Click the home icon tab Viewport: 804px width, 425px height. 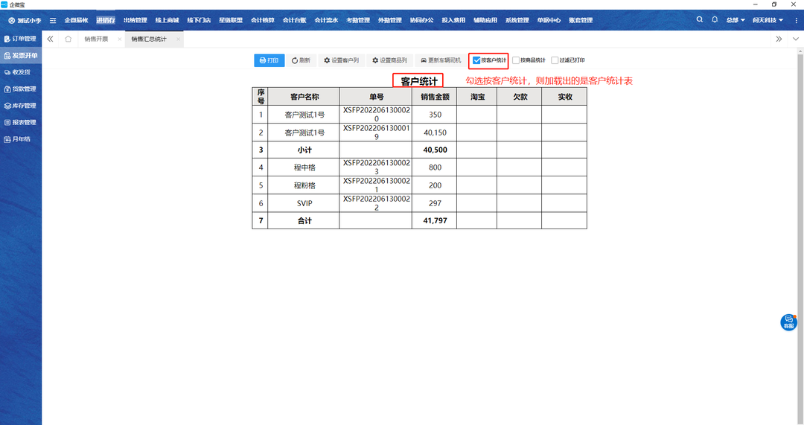(x=68, y=39)
